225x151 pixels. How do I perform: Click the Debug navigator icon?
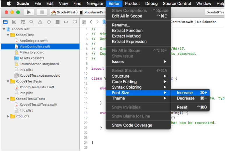pyautogui.click(x=57, y=22)
